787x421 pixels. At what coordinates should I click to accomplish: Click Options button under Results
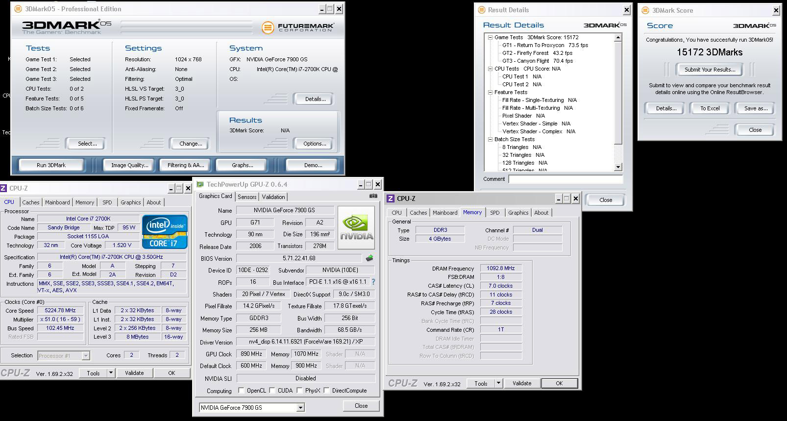point(315,144)
